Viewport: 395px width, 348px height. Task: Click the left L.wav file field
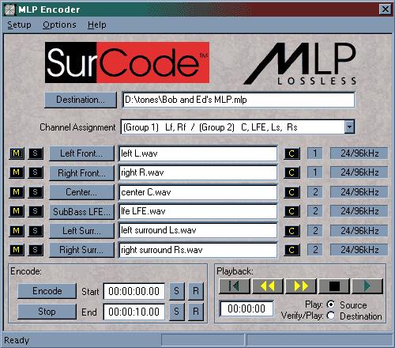pyautogui.click(x=197, y=153)
